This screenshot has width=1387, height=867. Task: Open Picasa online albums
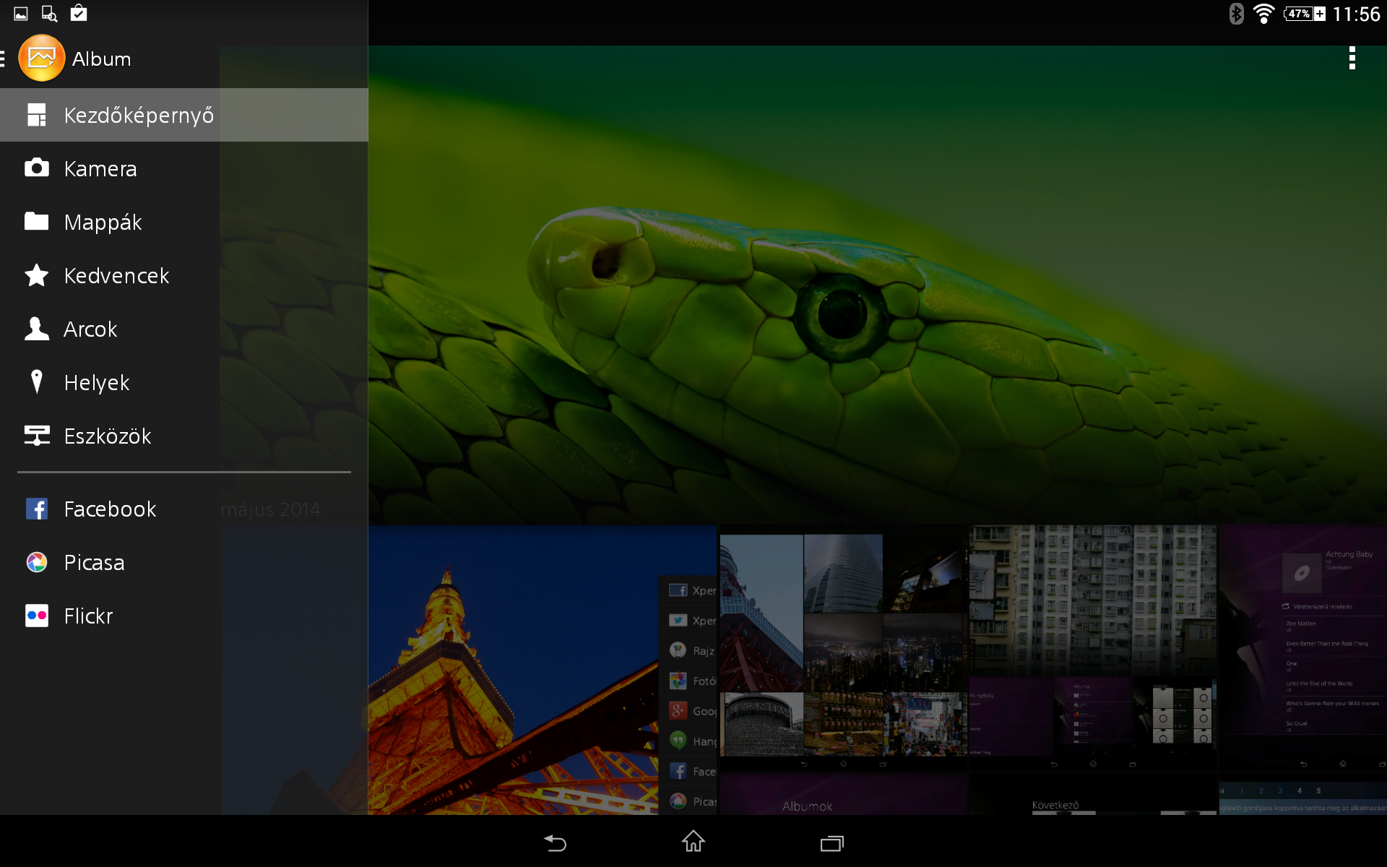pyautogui.click(x=183, y=562)
